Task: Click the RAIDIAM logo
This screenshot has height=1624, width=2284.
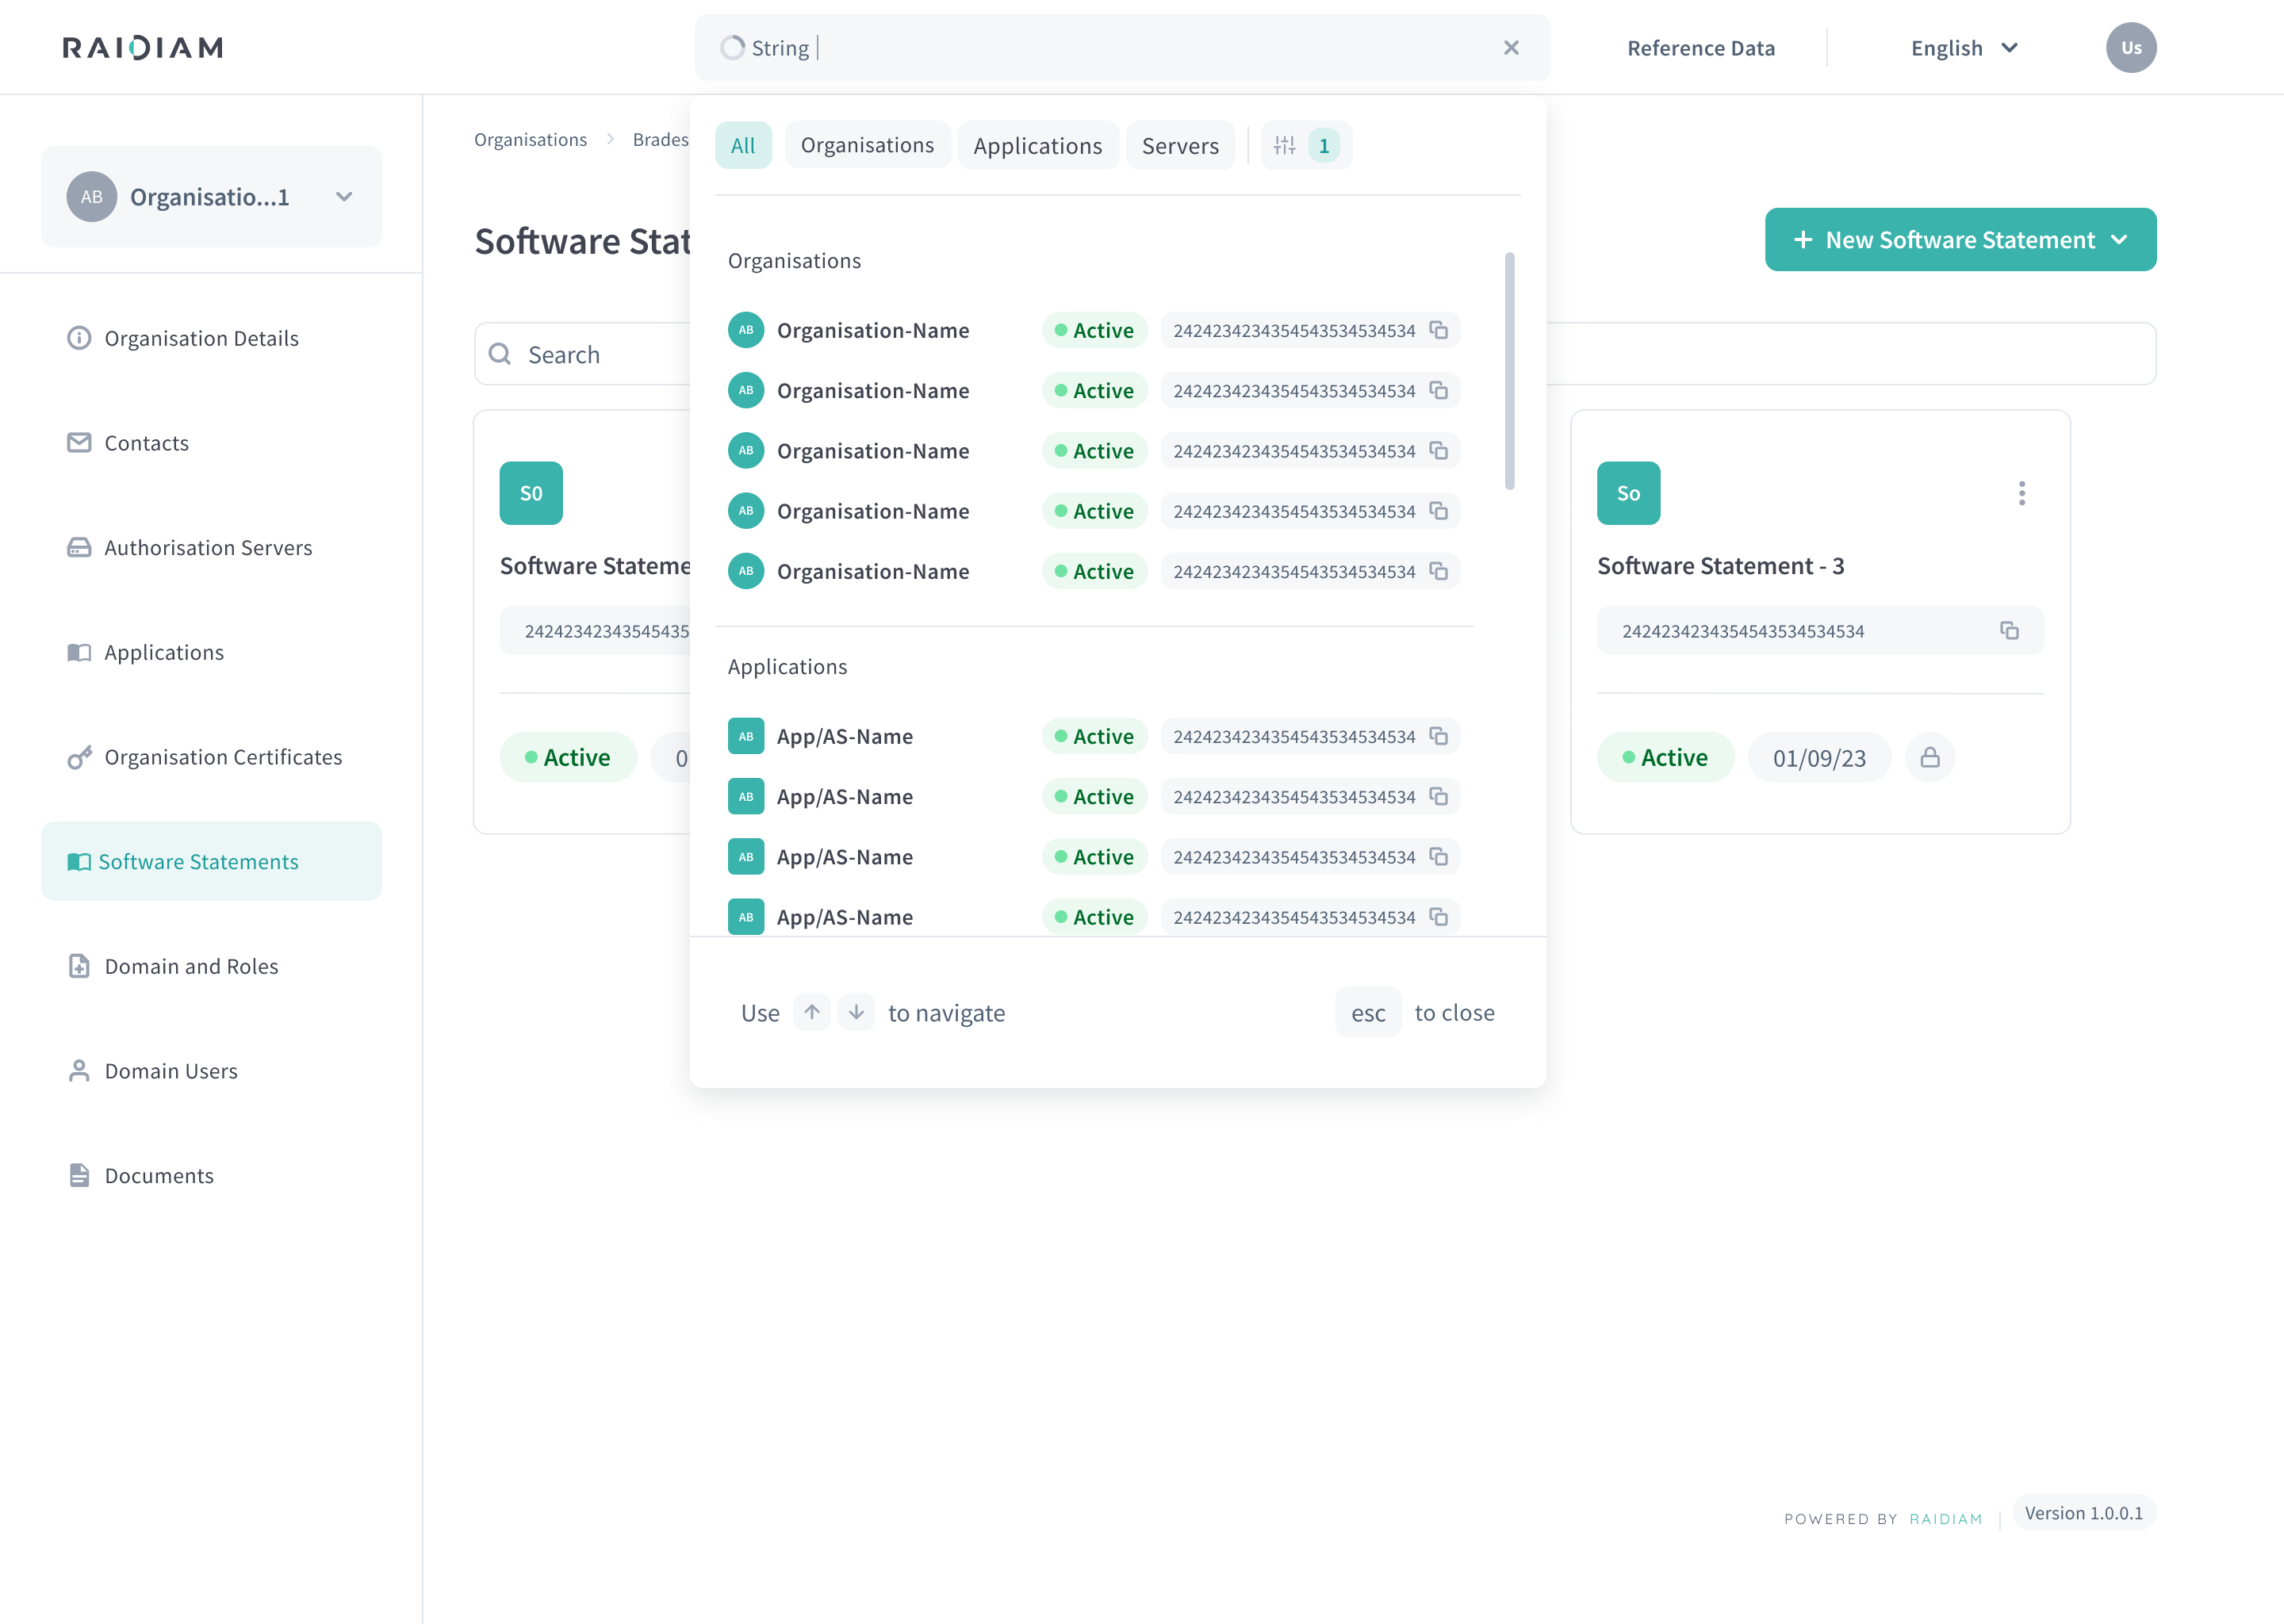Action: coord(143,48)
